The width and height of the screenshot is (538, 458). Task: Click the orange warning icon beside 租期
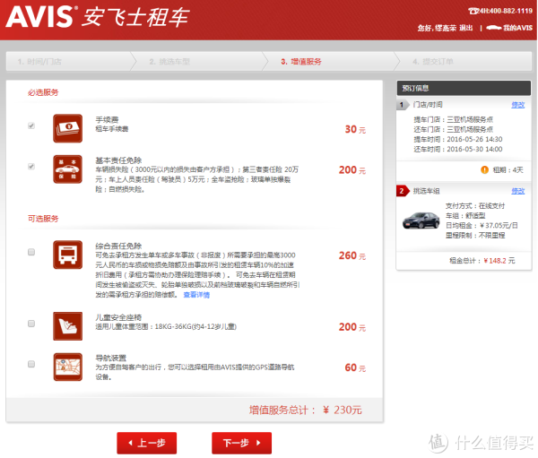[484, 169]
